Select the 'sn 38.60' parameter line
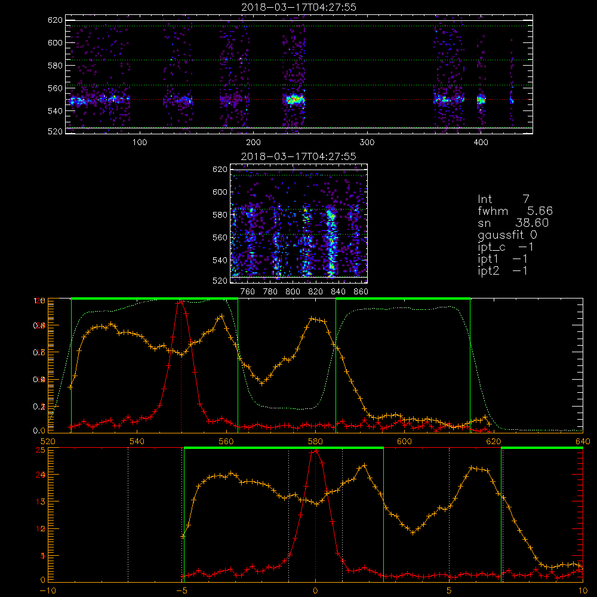Image resolution: width=597 pixels, height=597 pixels. tap(513, 223)
